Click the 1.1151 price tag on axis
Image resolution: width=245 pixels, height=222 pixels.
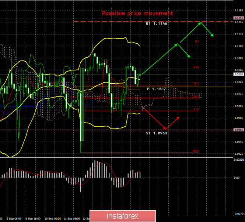(238, 18)
